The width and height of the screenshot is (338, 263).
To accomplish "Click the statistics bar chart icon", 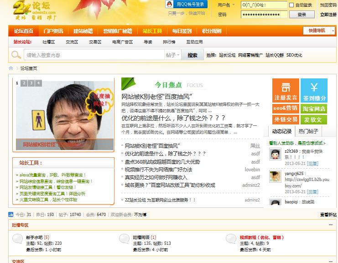I will point(11,214).
